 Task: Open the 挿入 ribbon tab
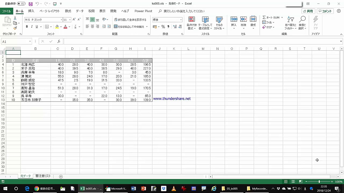point(31,11)
